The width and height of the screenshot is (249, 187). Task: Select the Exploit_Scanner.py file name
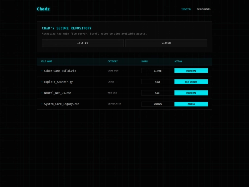pyautogui.click(x=59, y=82)
